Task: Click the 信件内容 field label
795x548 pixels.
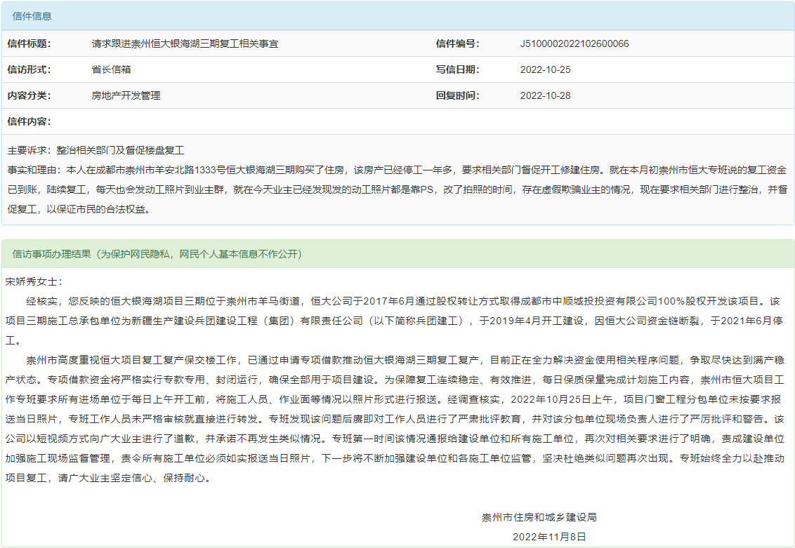Action: (29, 121)
